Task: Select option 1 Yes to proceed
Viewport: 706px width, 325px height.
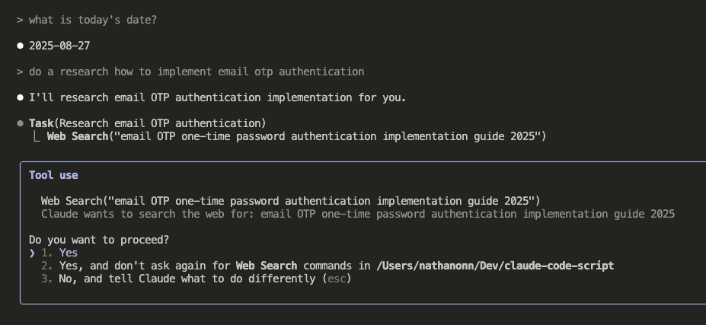Action: pos(59,253)
